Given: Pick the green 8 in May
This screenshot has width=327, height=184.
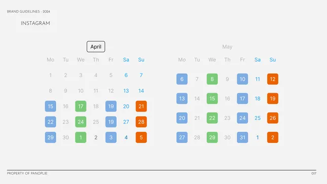Looking at the screenshot, I should click(212, 79).
